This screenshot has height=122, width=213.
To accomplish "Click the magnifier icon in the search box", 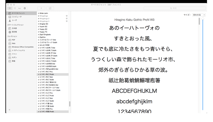I will (171, 8).
